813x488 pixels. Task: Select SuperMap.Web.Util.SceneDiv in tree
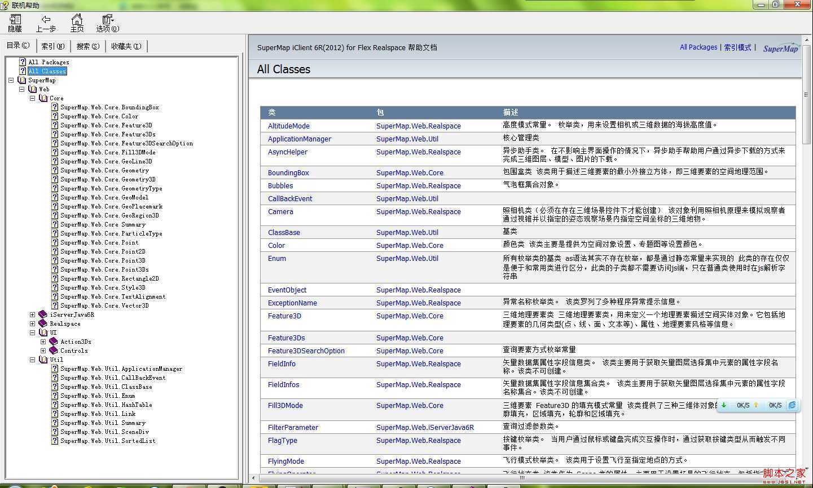click(x=104, y=432)
